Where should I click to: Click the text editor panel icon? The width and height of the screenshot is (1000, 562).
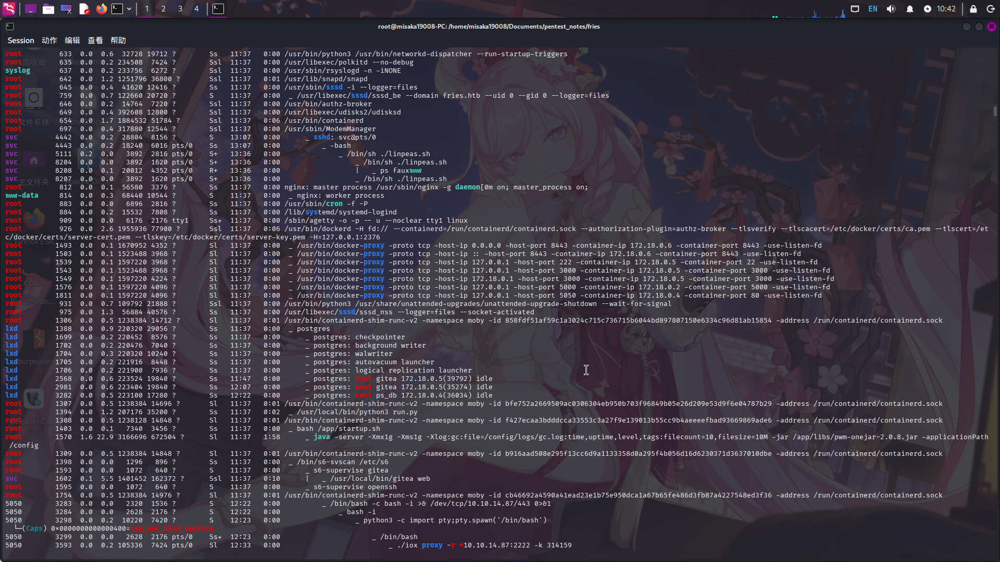coord(84,8)
